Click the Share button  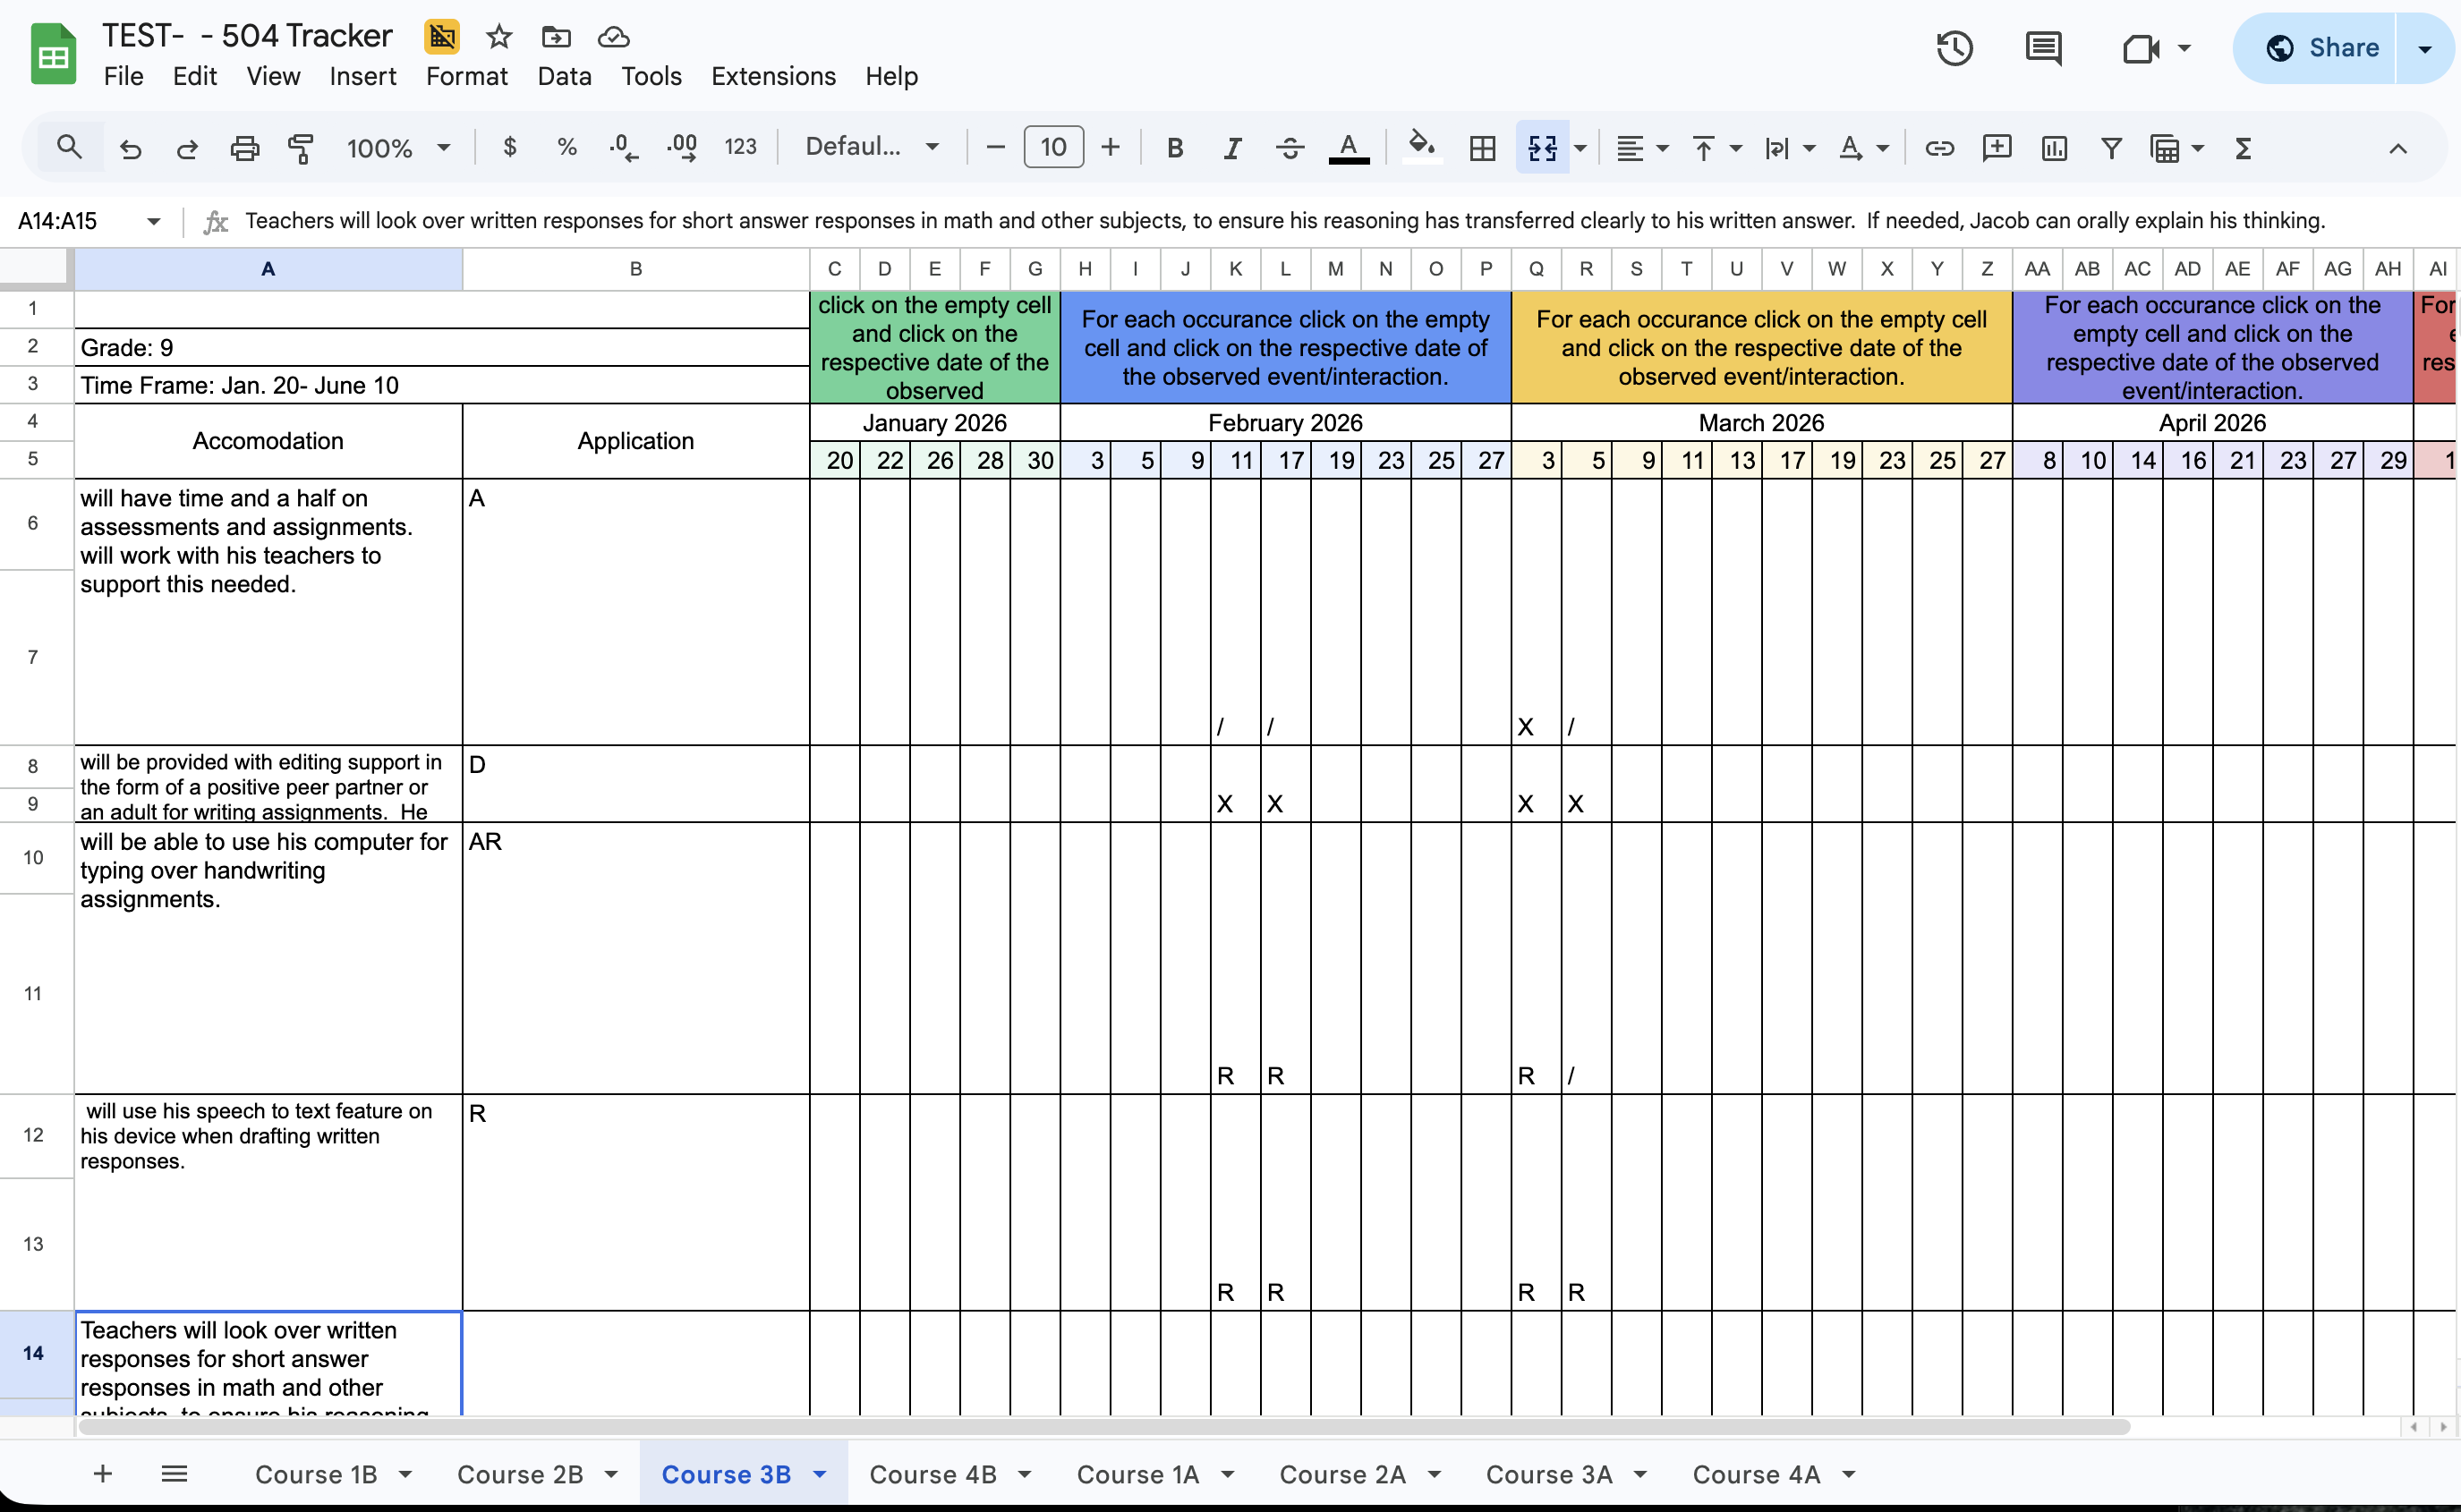pyautogui.click(x=2322, y=48)
